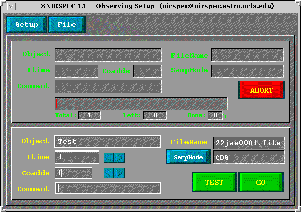Click the exposure progress bar
Viewport: 301px width, 212px height.
pos(141,103)
